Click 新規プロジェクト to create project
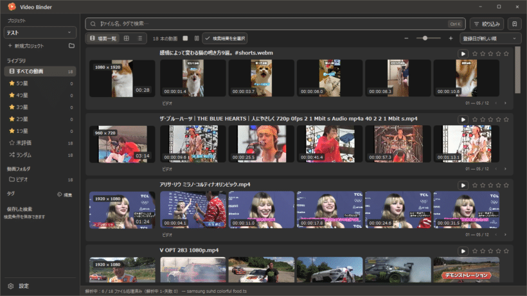The image size is (527, 296). pyautogui.click(x=26, y=46)
